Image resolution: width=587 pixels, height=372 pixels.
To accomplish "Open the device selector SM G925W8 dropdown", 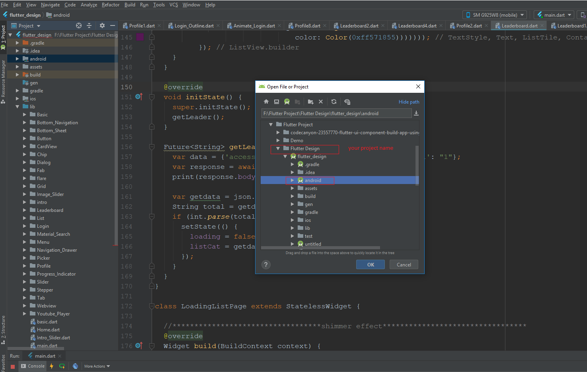I will (x=495, y=15).
